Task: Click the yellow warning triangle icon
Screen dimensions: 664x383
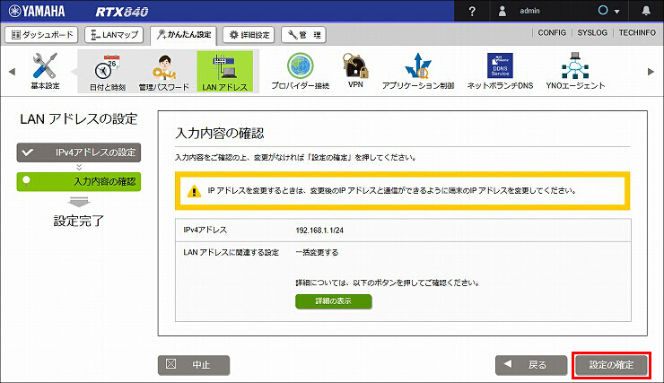Action: click(x=194, y=191)
